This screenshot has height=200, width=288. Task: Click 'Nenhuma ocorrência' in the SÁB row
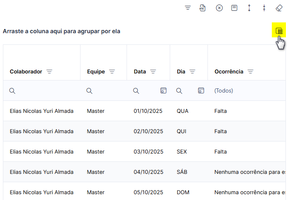click(x=250, y=172)
